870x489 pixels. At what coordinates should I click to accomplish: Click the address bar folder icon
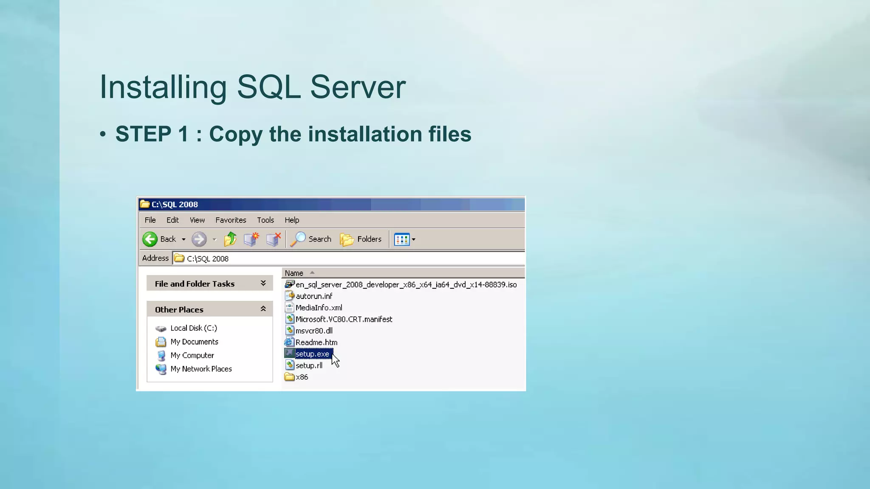pyautogui.click(x=179, y=258)
